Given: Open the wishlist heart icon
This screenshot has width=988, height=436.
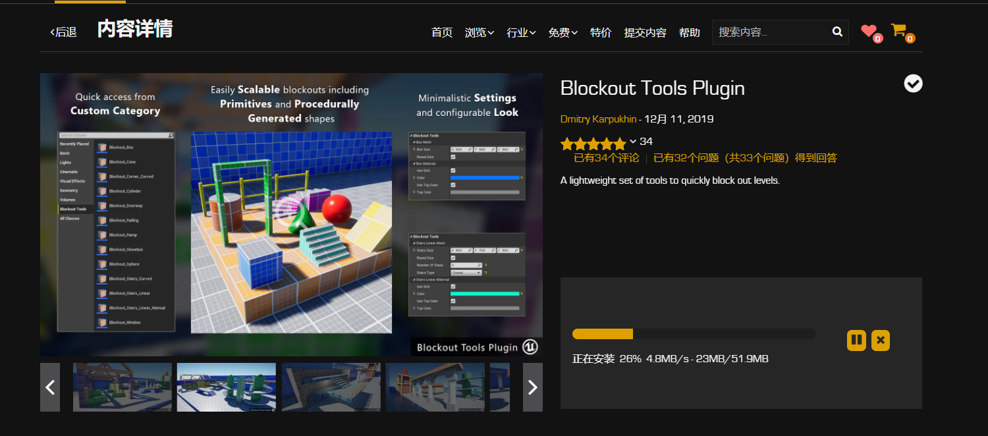Looking at the screenshot, I should pyautogui.click(x=869, y=31).
